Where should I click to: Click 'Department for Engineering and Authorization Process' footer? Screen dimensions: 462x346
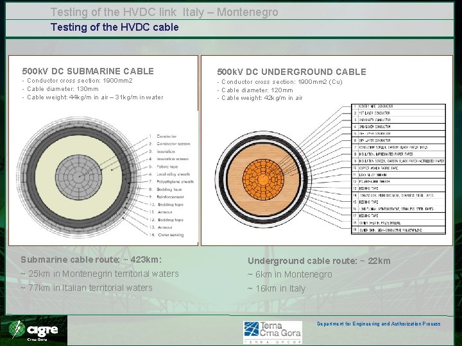[379, 324]
